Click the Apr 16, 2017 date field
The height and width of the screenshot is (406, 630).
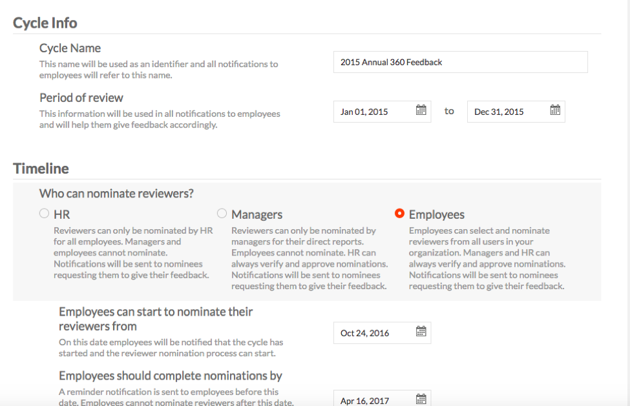[x=382, y=398]
